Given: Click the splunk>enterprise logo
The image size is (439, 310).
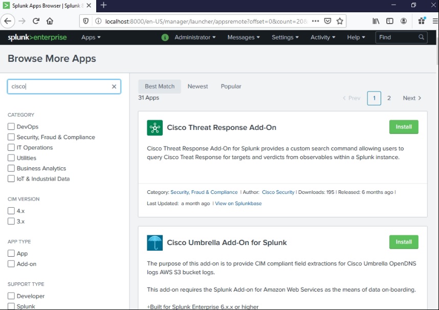Looking at the screenshot, I should tap(37, 37).
